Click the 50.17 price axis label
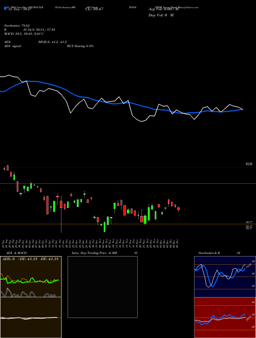The height and width of the screenshot is (338, 256). tap(249, 222)
